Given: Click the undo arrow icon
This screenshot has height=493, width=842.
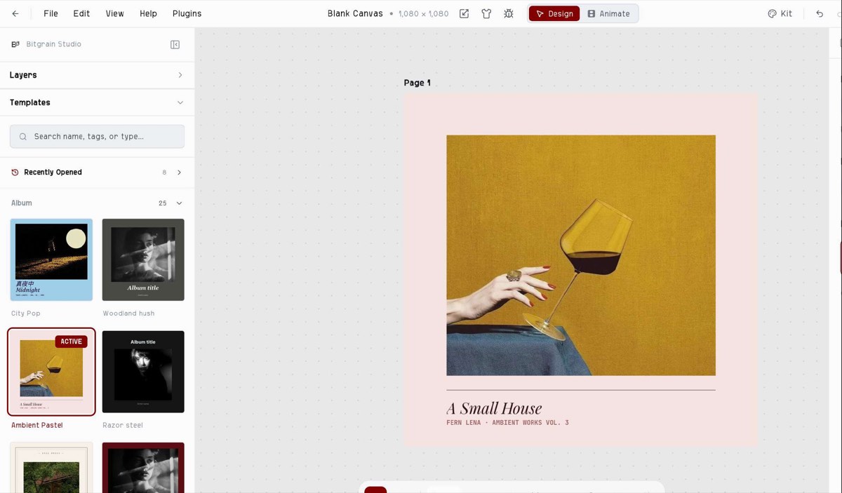Looking at the screenshot, I should [820, 13].
